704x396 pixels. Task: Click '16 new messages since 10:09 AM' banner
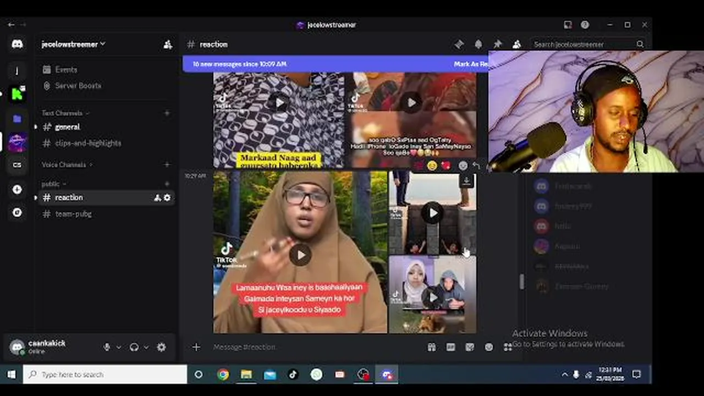(x=239, y=64)
